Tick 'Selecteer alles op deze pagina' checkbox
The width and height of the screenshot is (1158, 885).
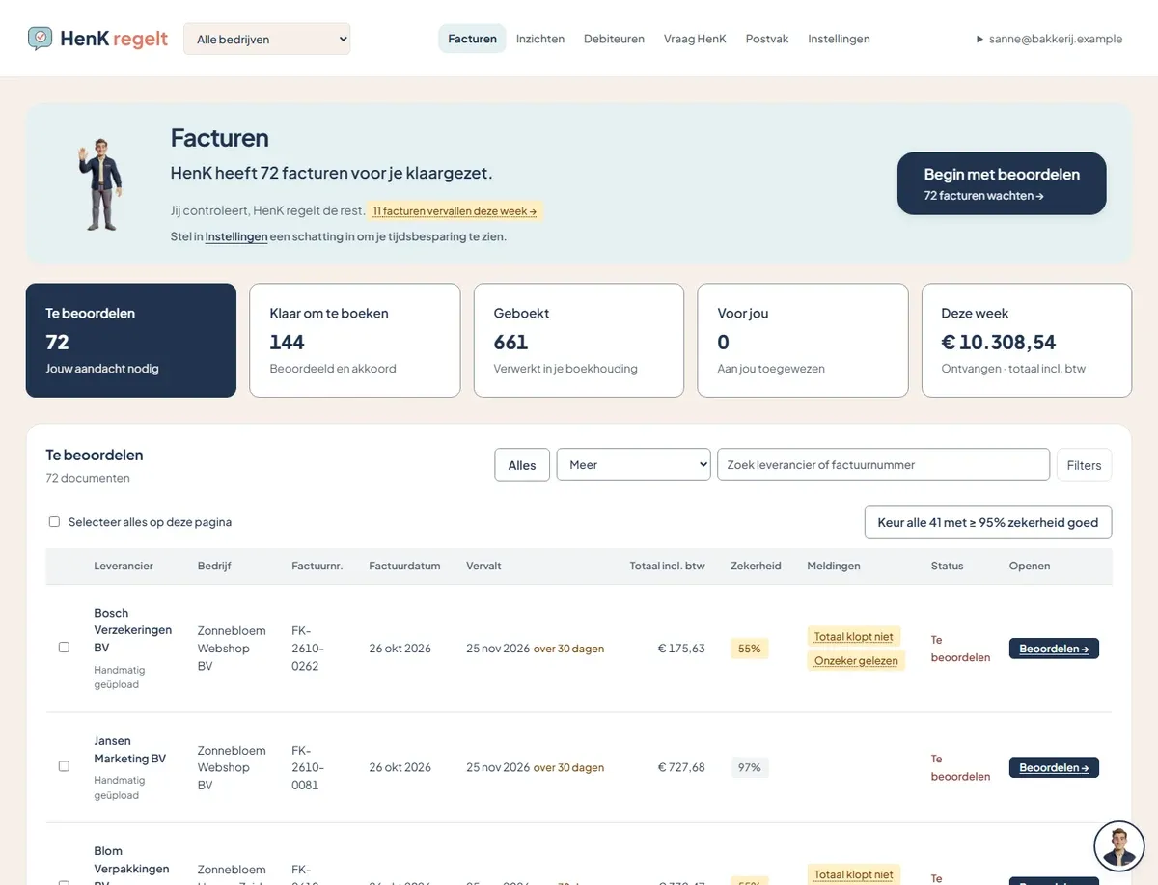pos(54,522)
